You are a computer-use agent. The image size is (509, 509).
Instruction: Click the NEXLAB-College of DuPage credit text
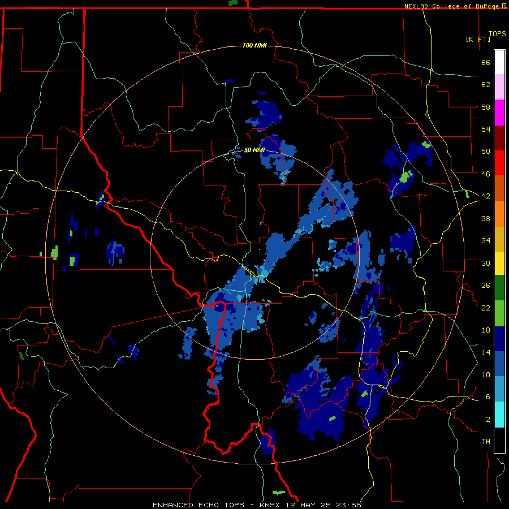(452, 6)
